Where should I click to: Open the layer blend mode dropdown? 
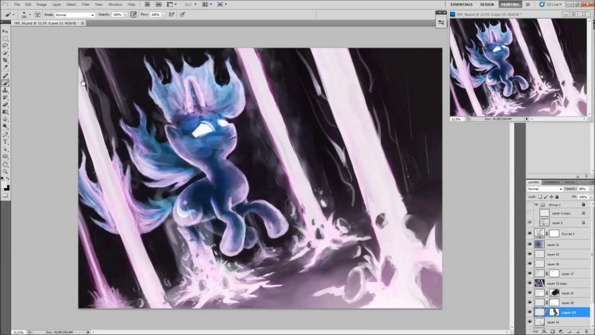[545, 189]
